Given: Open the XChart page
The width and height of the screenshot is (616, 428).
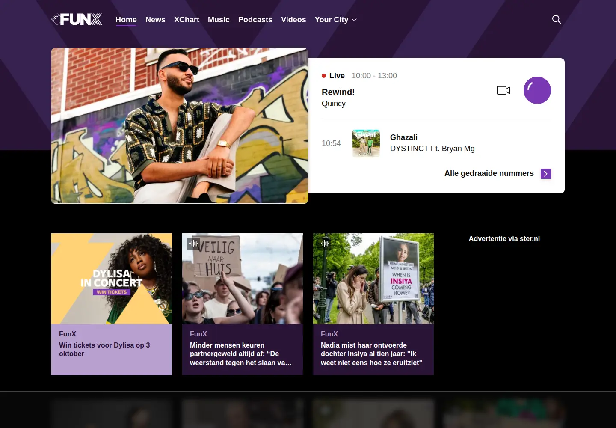Looking at the screenshot, I should (x=187, y=20).
